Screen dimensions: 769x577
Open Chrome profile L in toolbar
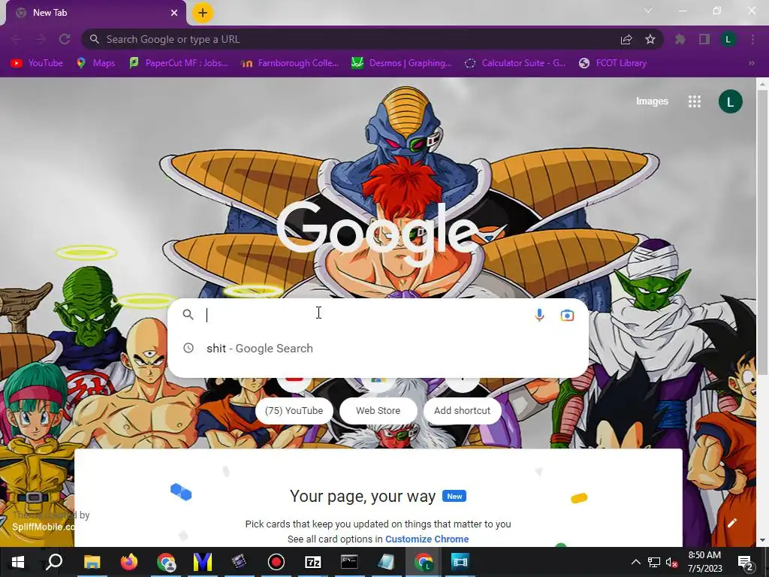click(728, 39)
